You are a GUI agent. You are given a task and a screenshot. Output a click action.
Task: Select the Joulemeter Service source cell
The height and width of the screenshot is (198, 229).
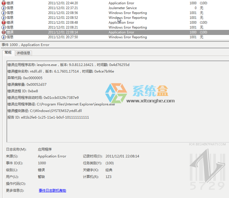pos(123,8)
